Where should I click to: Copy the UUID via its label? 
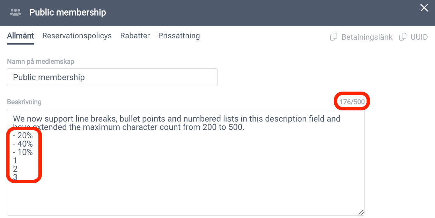tap(419, 37)
